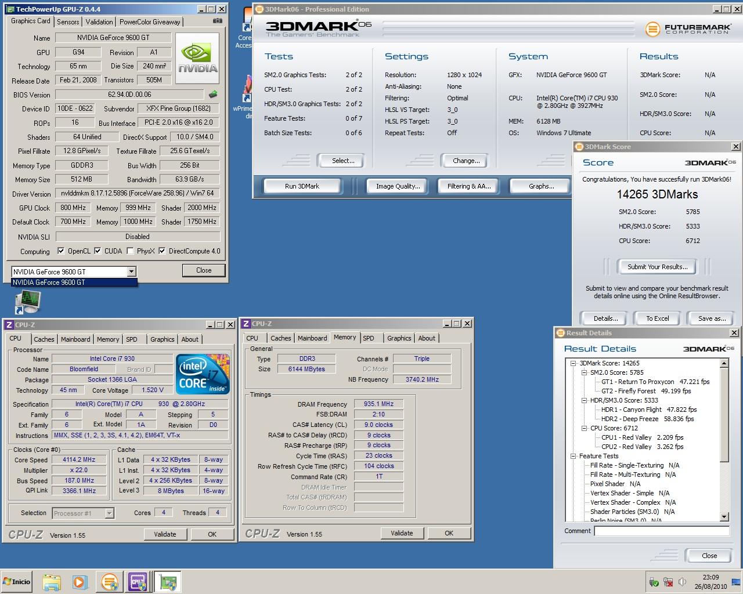Screen dimensions: 743x594
Task: Select CPU1 - Red Valley result row
Action: point(642,437)
